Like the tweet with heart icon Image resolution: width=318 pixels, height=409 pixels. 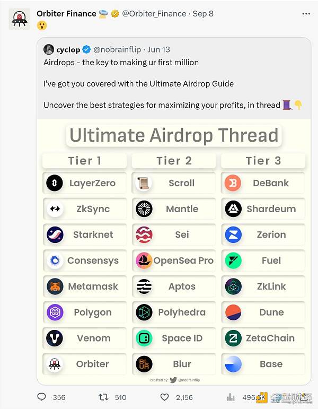[x=164, y=397]
